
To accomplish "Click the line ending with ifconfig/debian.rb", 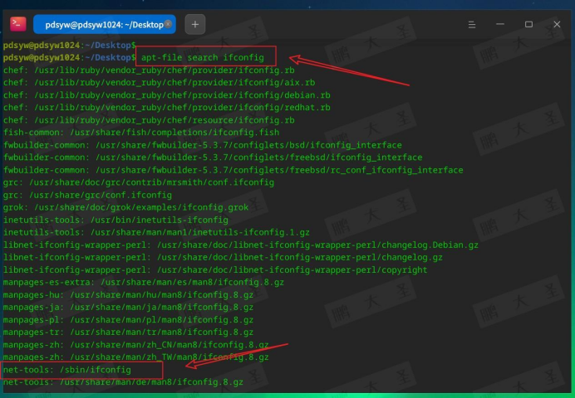I will [x=167, y=95].
